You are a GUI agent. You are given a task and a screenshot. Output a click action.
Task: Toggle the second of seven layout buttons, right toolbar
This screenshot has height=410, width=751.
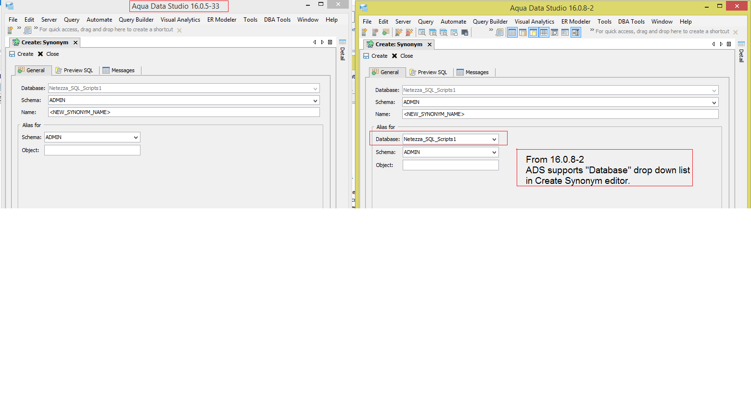(522, 32)
